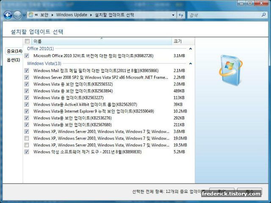
Task: Uncheck security update KB2563894
Action: tap(27, 91)
